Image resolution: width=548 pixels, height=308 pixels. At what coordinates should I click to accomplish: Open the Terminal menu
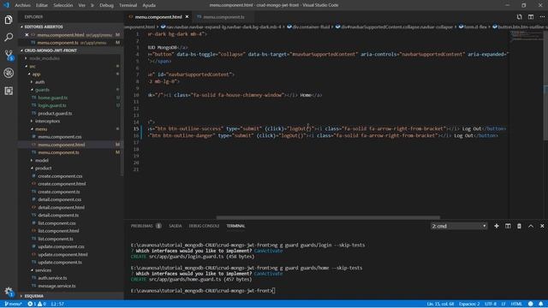point(128,5)
